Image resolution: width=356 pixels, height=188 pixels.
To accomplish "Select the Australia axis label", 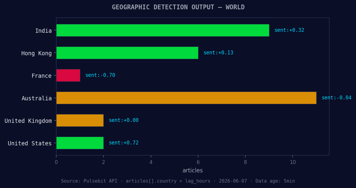I will pyautogui.click(x=37, y=98).
